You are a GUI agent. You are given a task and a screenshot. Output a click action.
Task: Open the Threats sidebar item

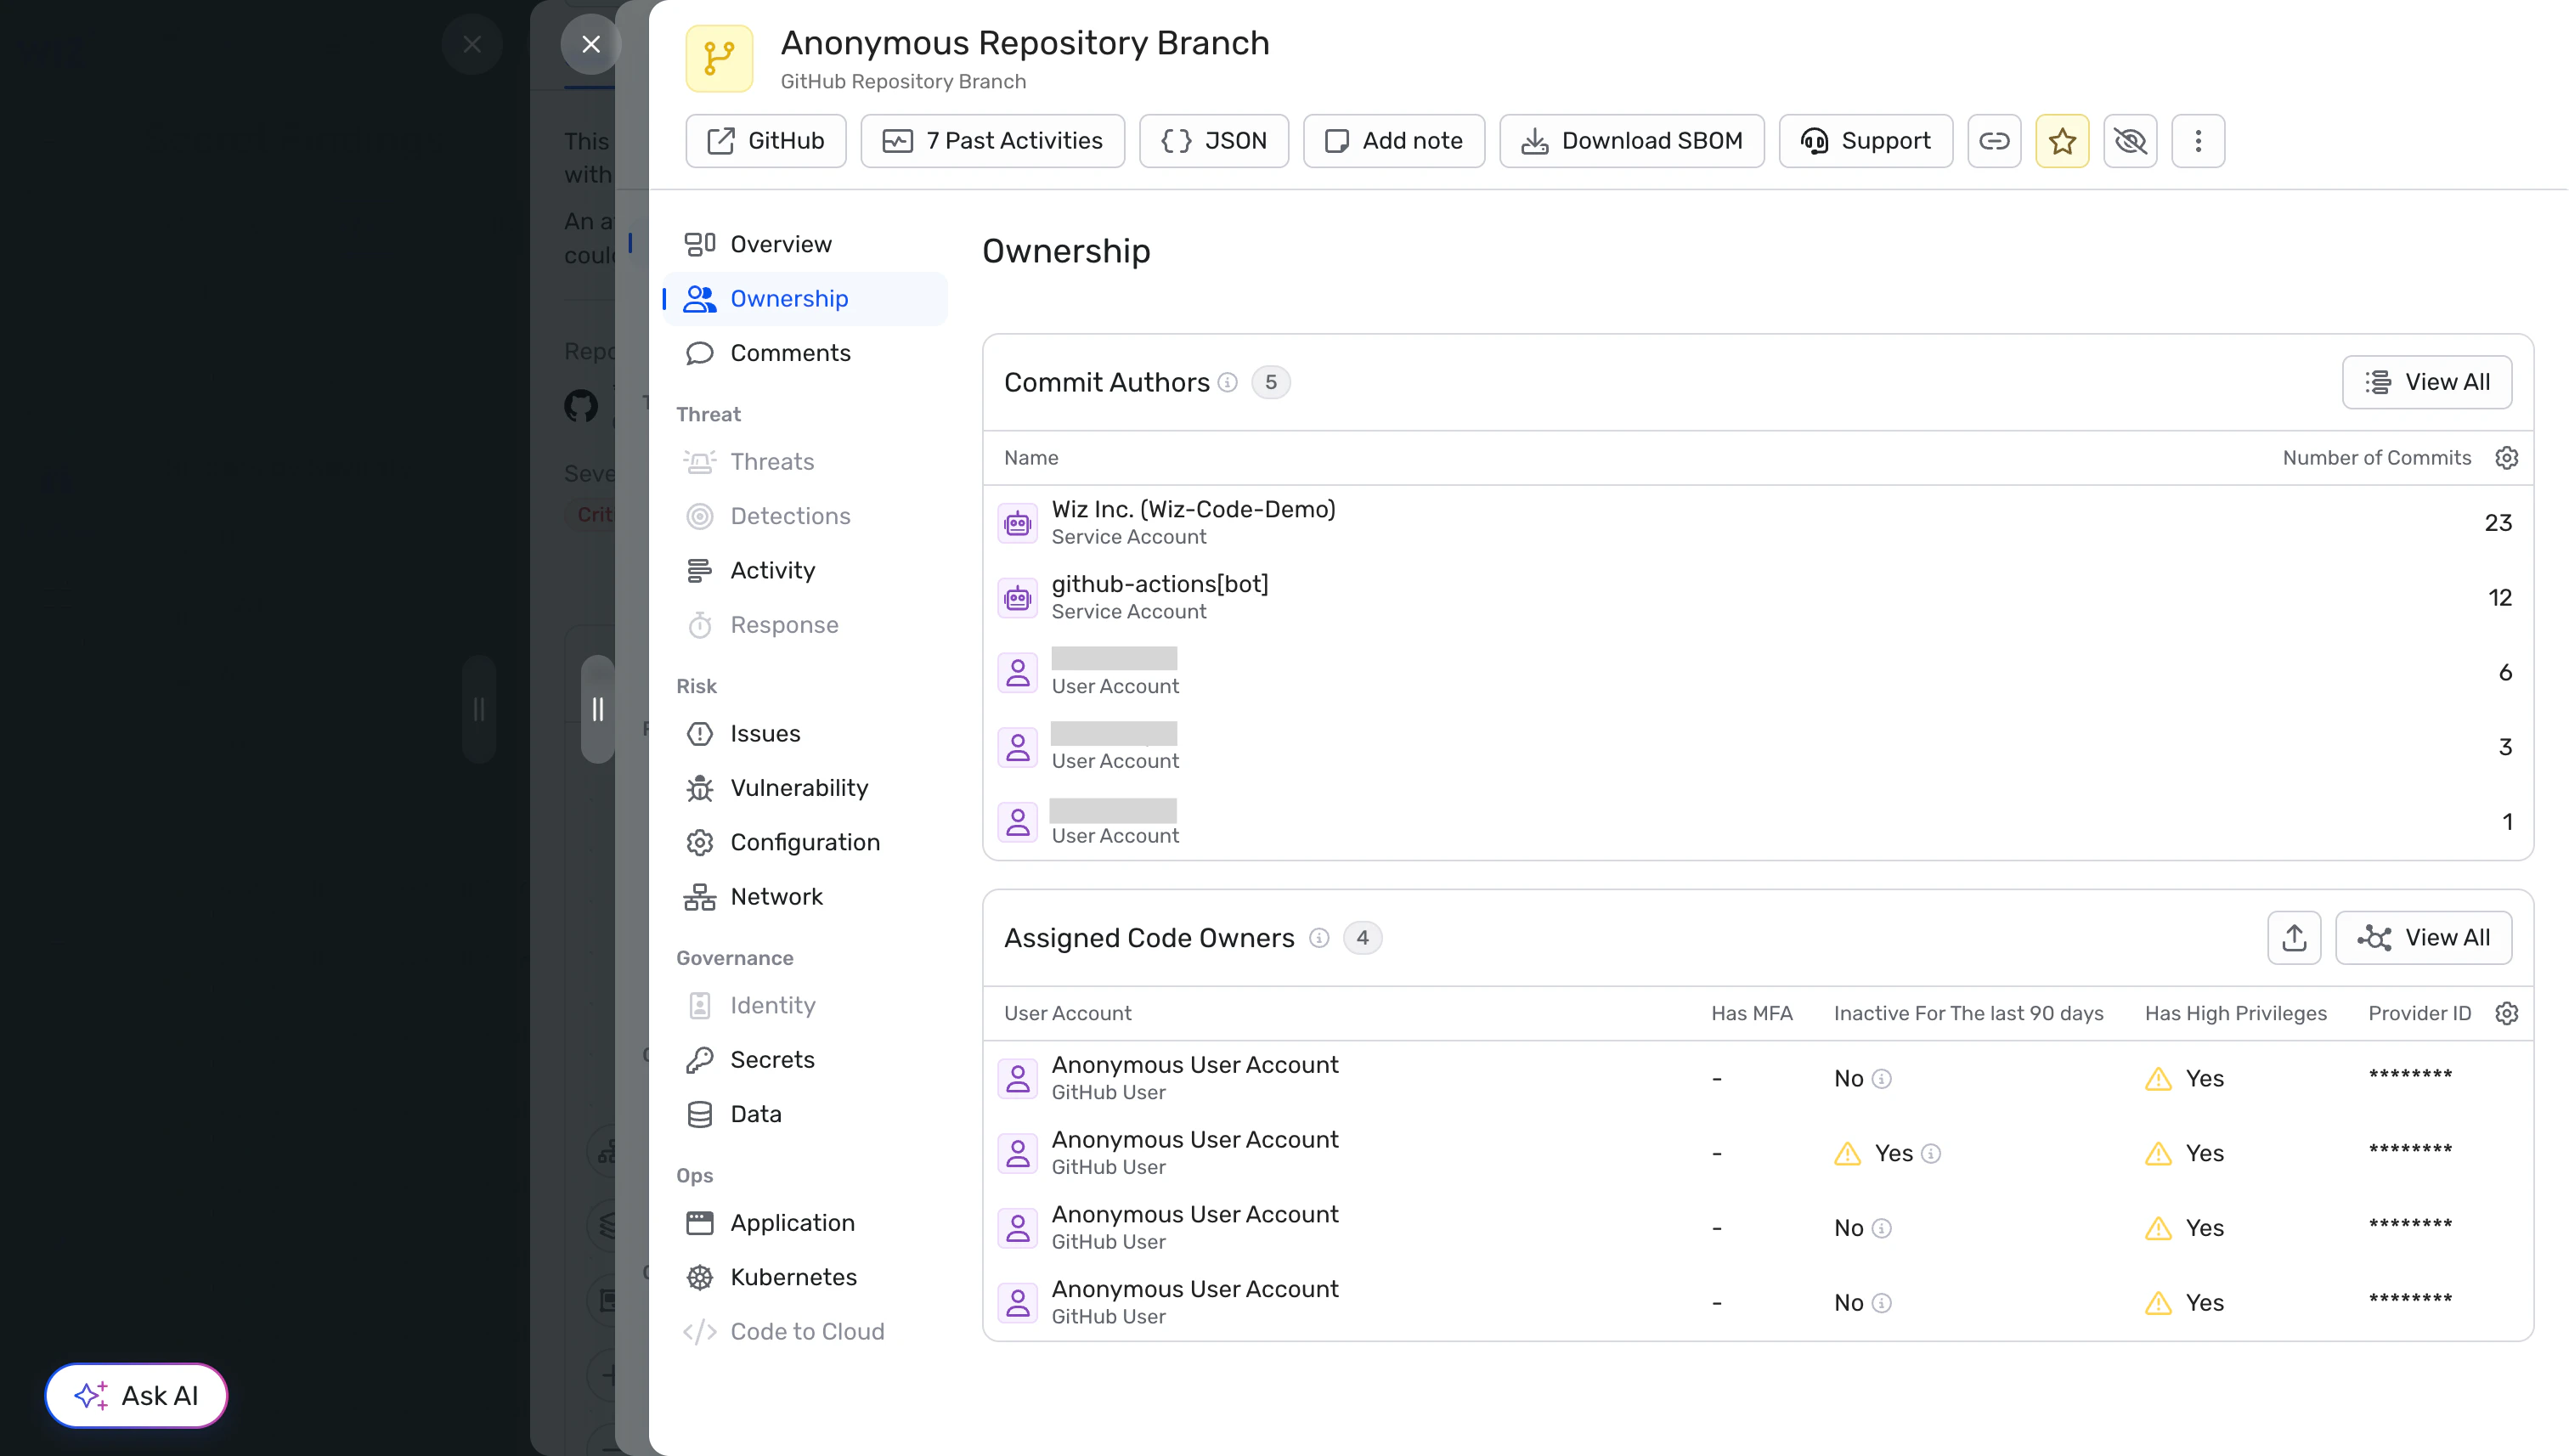(x=805, y=461)
